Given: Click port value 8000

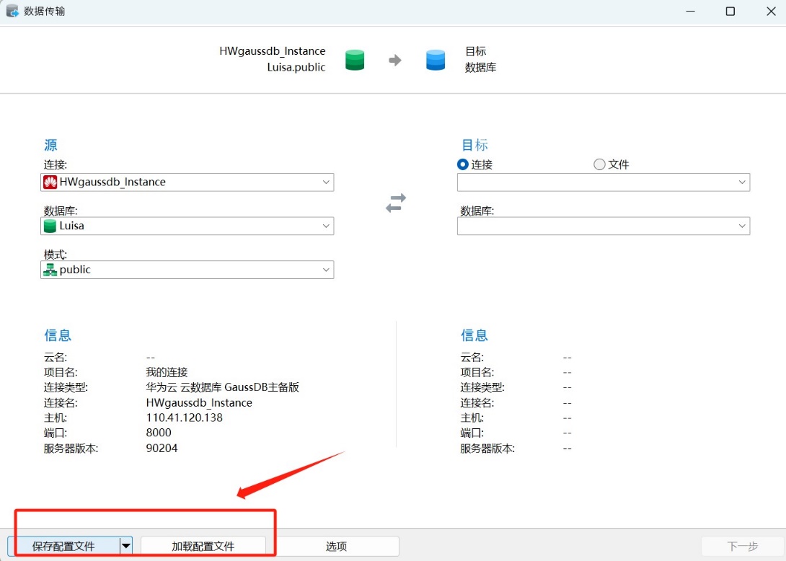Looking at the screenshot, I should click(159, 433).
